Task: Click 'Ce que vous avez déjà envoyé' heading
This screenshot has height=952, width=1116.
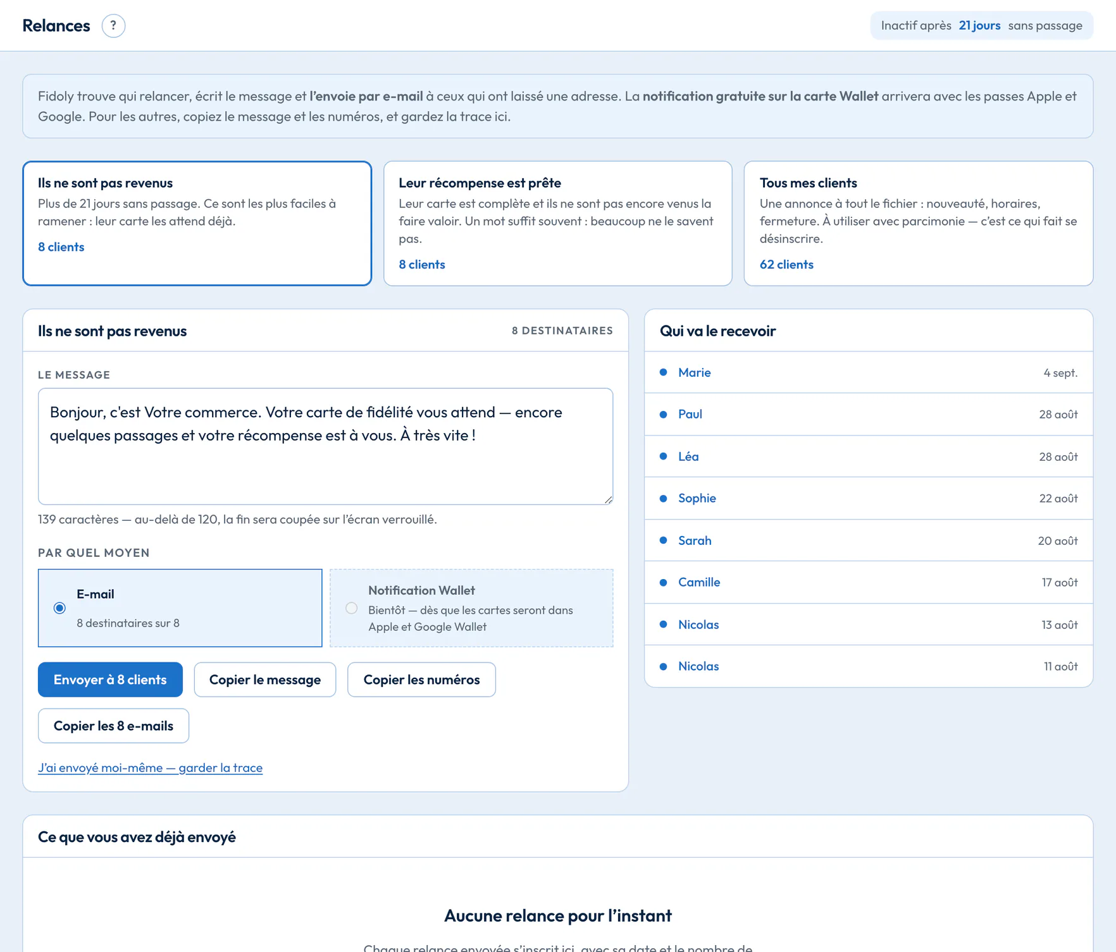Action: [137, 837]
